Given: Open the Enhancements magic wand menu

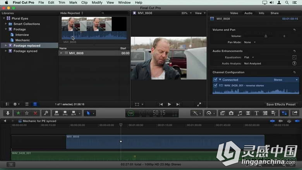Looking at the screenshot, I should coord(196,113).
